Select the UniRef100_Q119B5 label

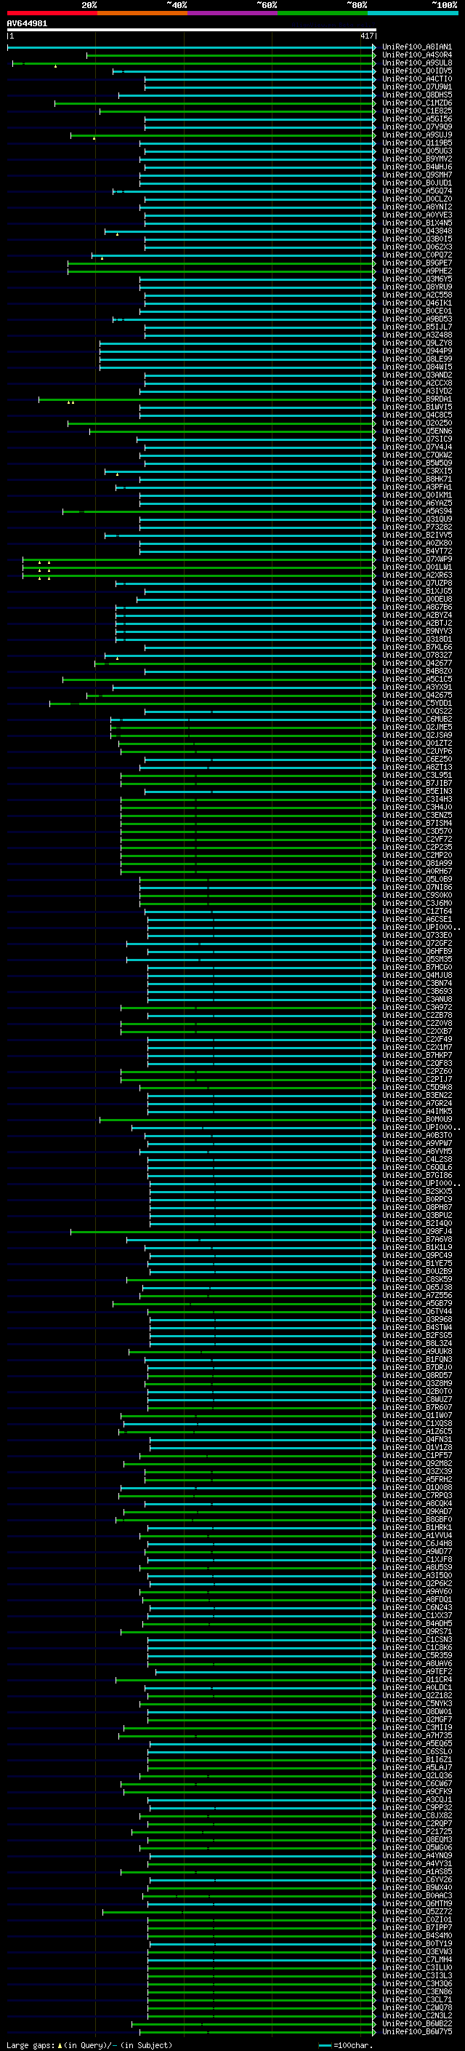pos(417,143)
